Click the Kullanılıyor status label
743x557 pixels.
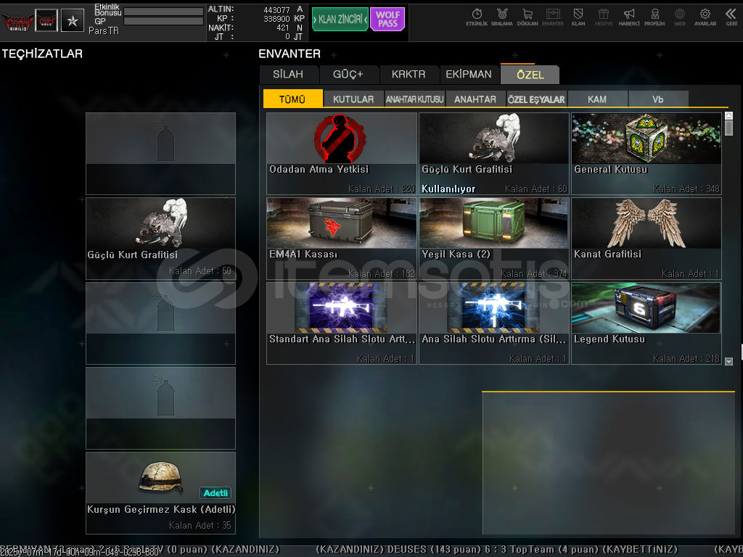coord(448,189)
